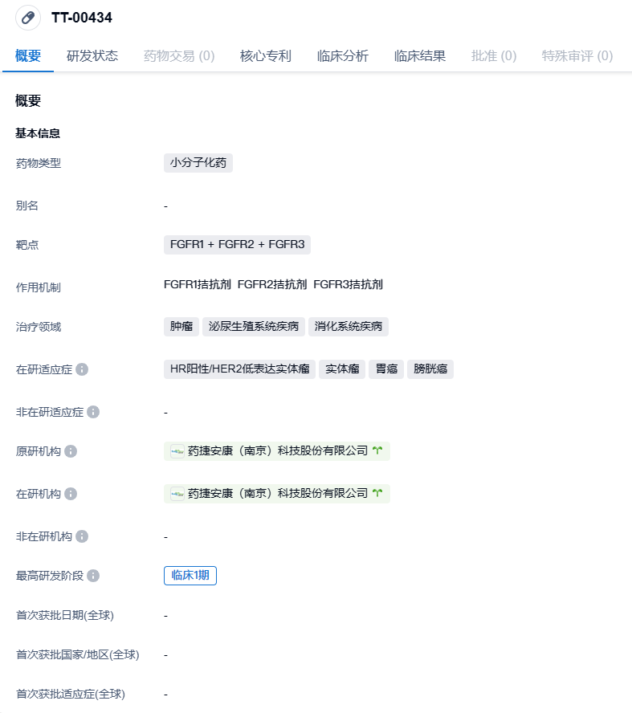Image resolution: width=632 pixels, height=713 pixels.
Task: Click company logo in 原研机构 row
Action: click(177, 451)
